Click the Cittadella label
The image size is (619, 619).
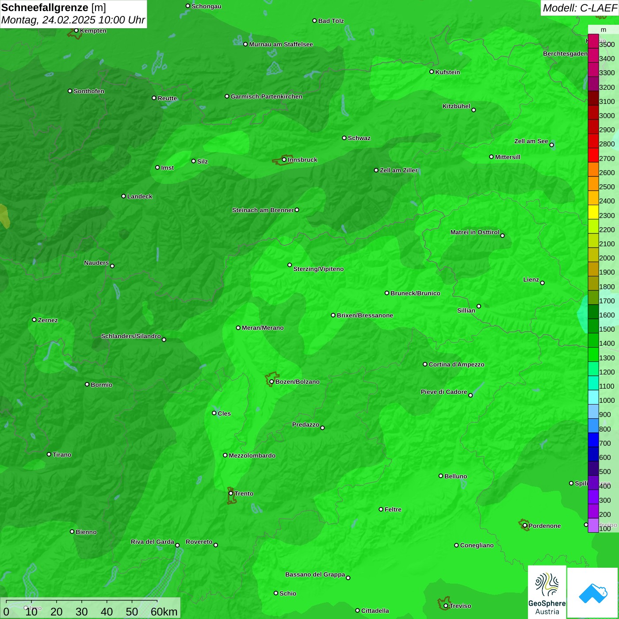(375, 611)
